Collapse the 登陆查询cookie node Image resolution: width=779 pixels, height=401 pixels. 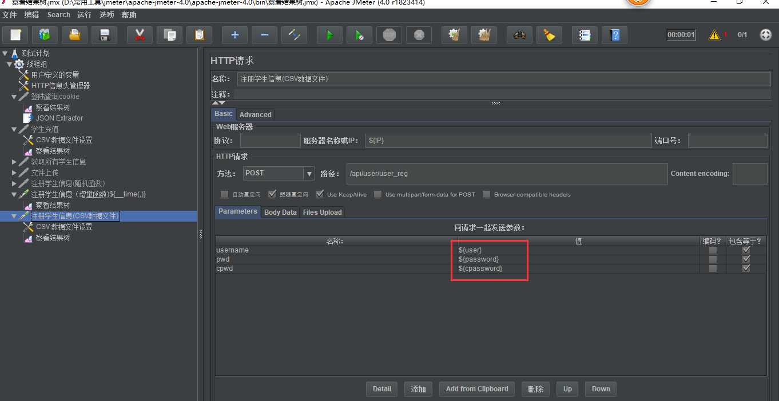coord(14,97)
